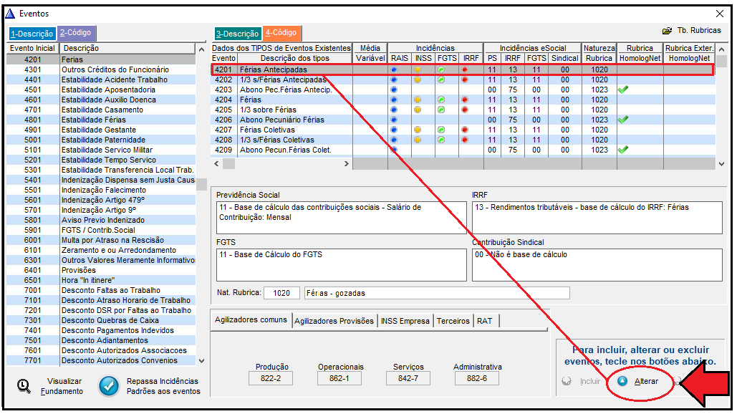Click Previdência Social description box
The width and height of the screenshot is (742, 414).
342,218
